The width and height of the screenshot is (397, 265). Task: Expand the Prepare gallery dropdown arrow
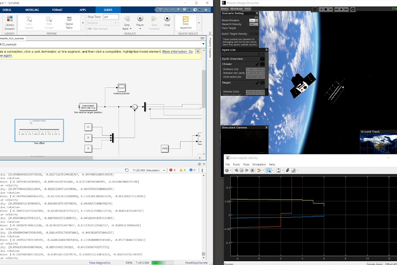tap(83, 23)
